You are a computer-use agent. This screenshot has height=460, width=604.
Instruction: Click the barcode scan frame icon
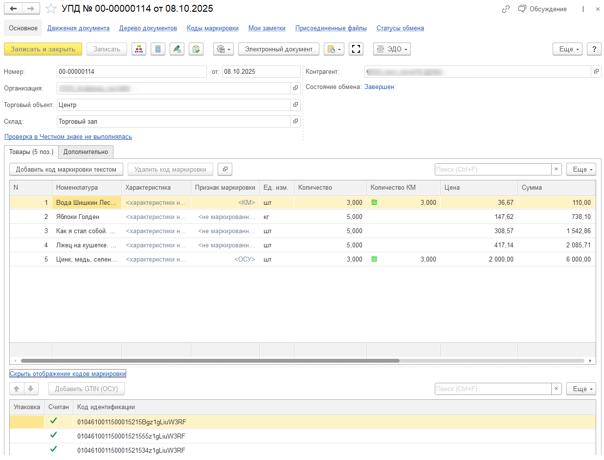356,49
